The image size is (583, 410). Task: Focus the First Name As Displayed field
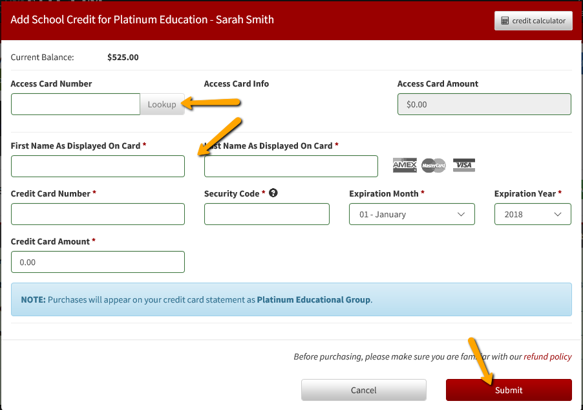tap(98, 166)
